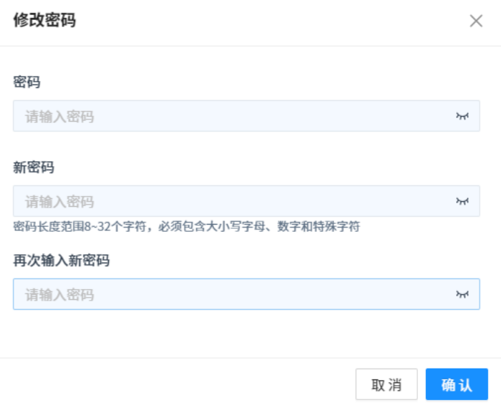Show characters in the 密码 field
Image resolution: width=501 pixels, height=405 pixels.
(x=462, y=116)
